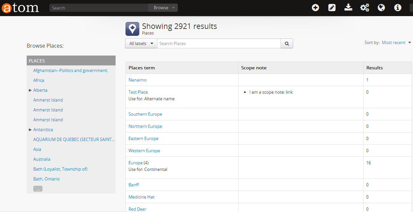Open the Southern Europe term link
This screenshot has width=413, height=212.
[145, 114]
